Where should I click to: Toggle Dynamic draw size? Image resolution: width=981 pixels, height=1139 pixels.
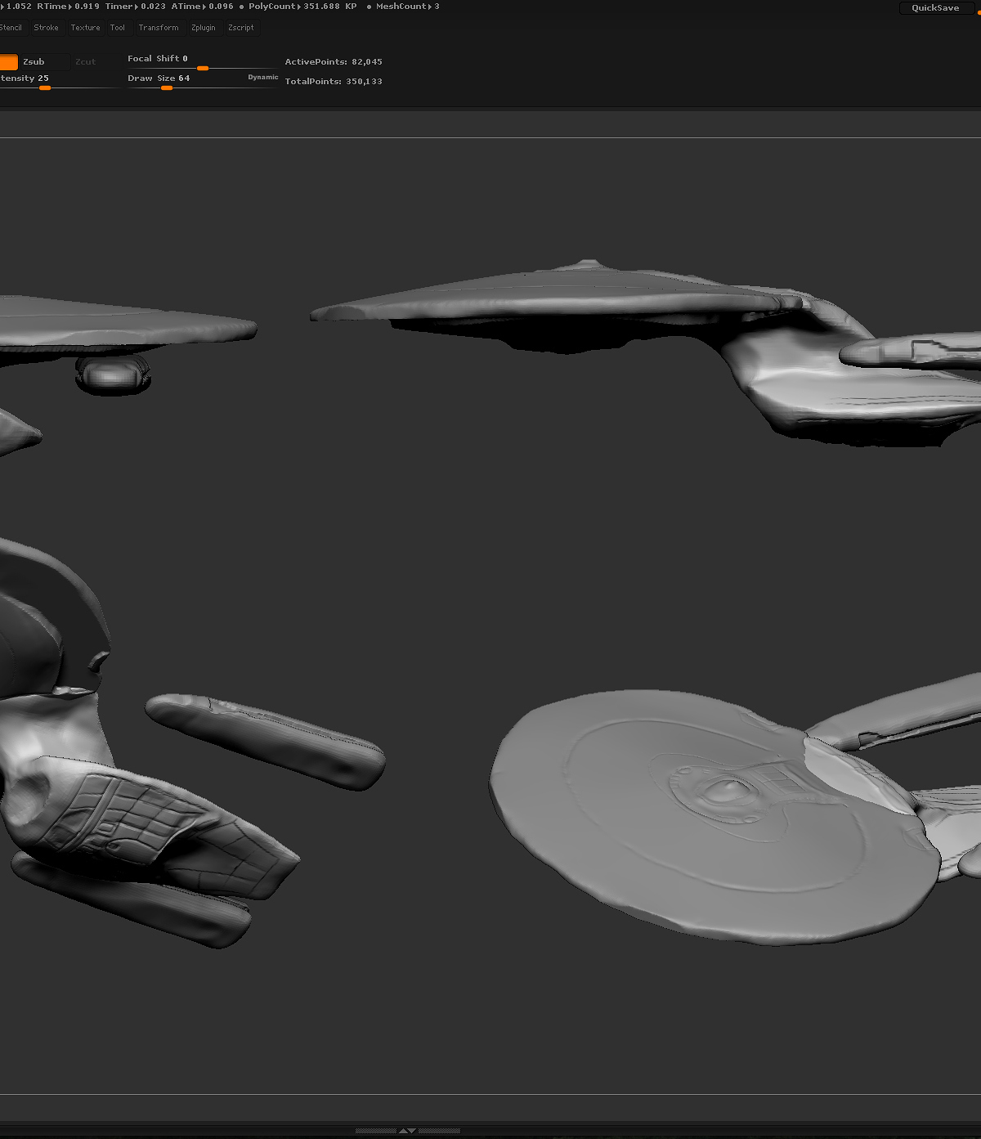(x=263, y=78)
